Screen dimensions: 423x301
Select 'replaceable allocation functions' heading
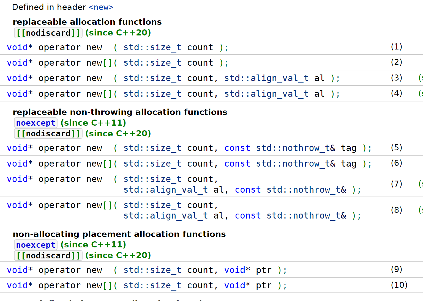pos(87,22)
